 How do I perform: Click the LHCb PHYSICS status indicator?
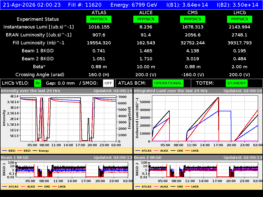pos(240,19)
